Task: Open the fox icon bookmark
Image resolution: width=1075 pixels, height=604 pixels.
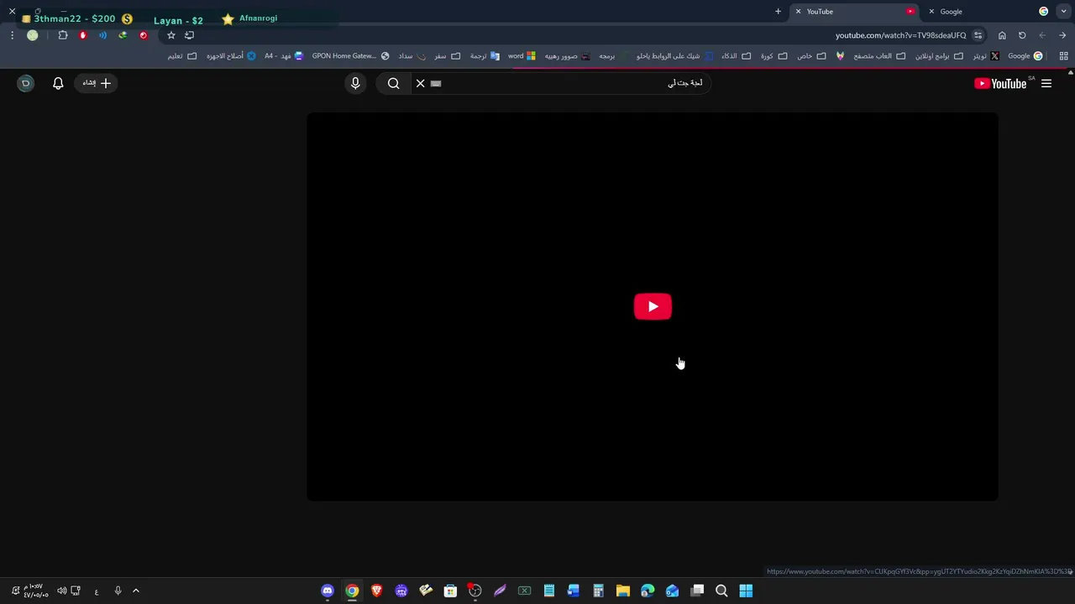Action: (x=840, y=56)
